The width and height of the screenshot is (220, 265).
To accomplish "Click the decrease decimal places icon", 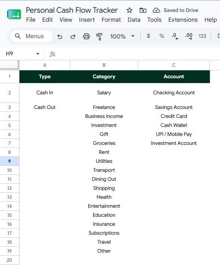I will pyautogui.click(x=175, y=36).
